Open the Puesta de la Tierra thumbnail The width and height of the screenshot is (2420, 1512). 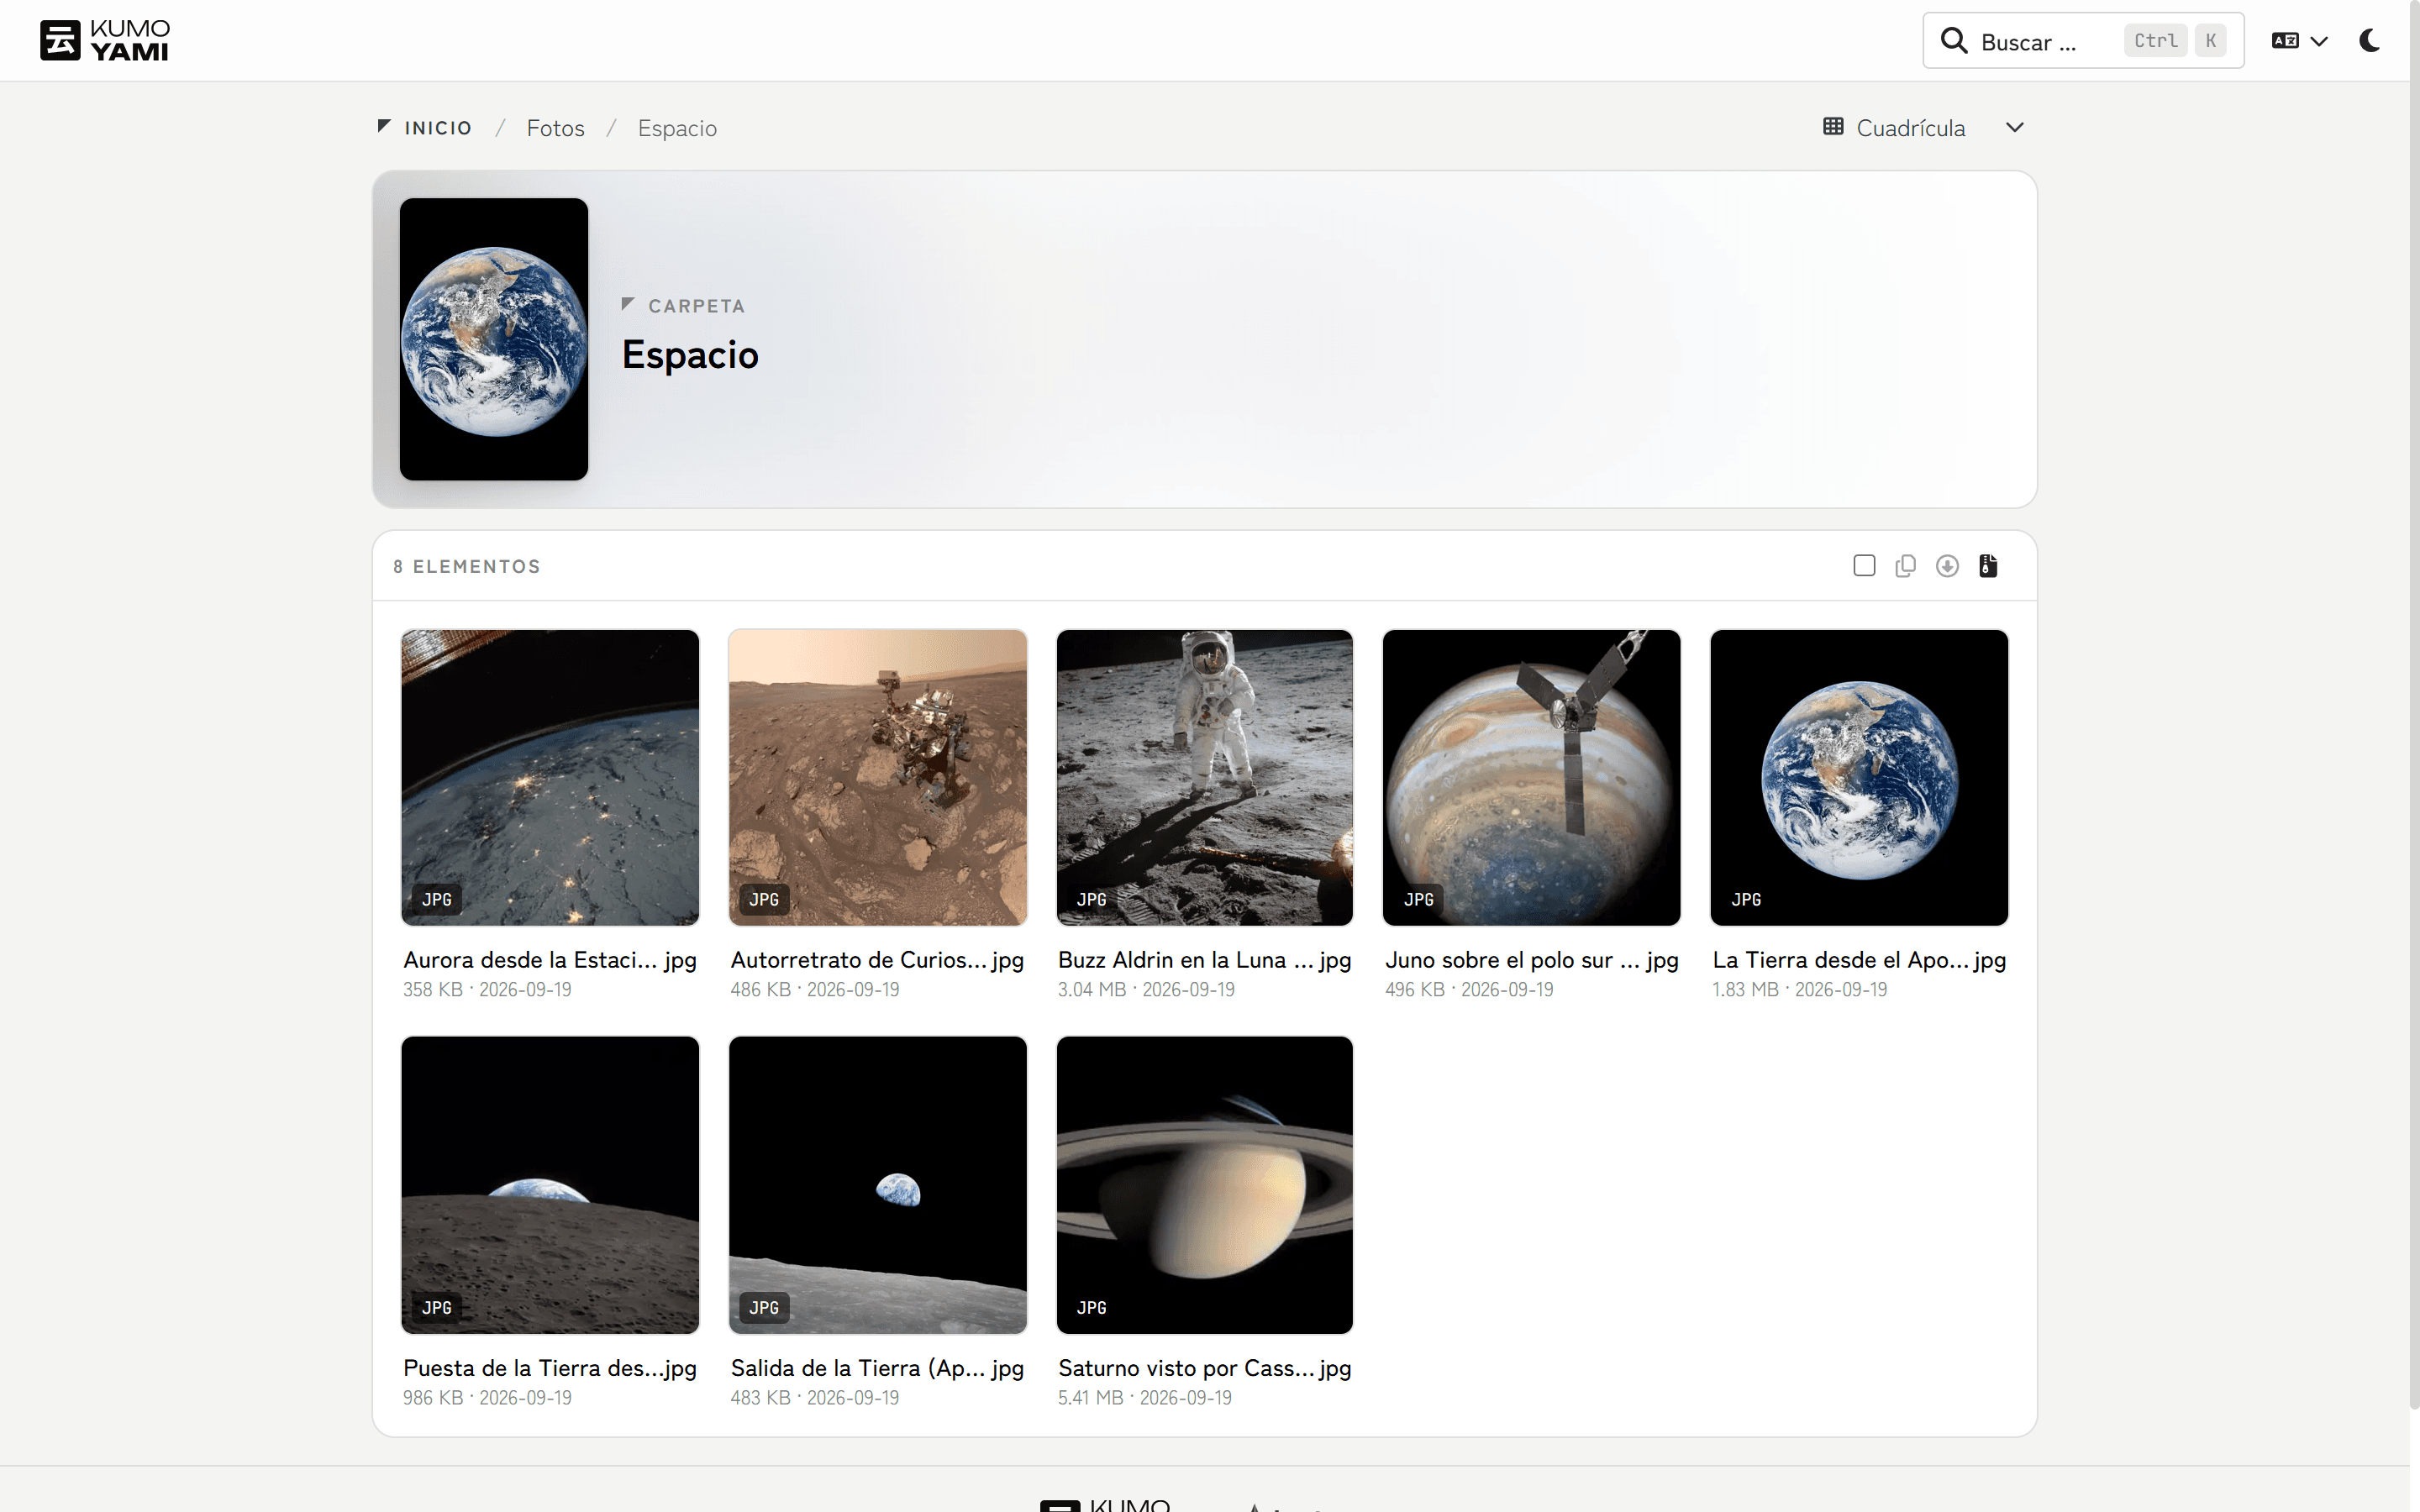coord(550,1185)
